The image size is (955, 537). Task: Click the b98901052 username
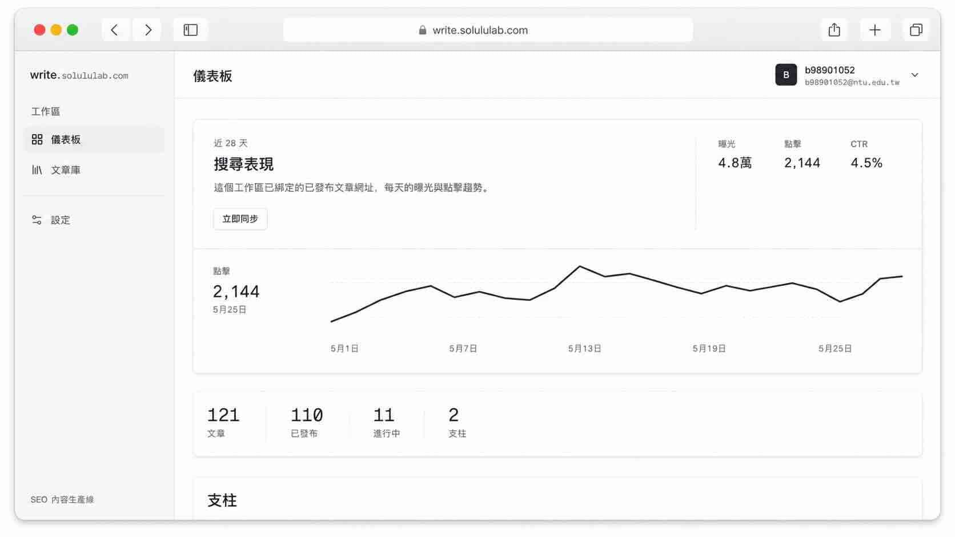click(830, 70)
